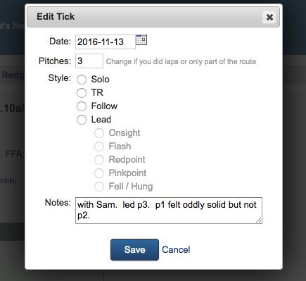Mark the tick as Fell / Hung

[99, 187]
